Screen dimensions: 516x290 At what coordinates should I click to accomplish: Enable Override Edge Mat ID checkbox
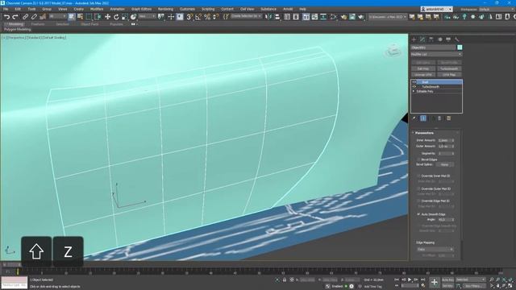(418, 201)
